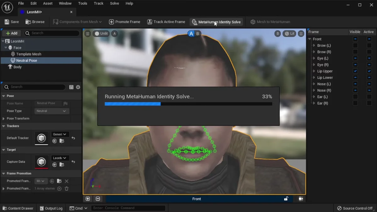
Task: Browse to Capture Data asset in Content Browser
Action: click(x=62, y=165)
